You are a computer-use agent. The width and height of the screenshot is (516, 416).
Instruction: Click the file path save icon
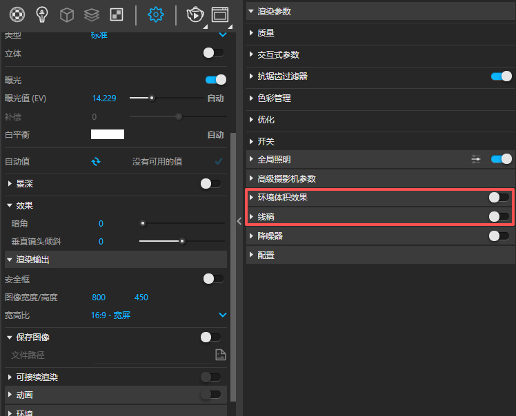pyautogui.click(x=220, y=355)
